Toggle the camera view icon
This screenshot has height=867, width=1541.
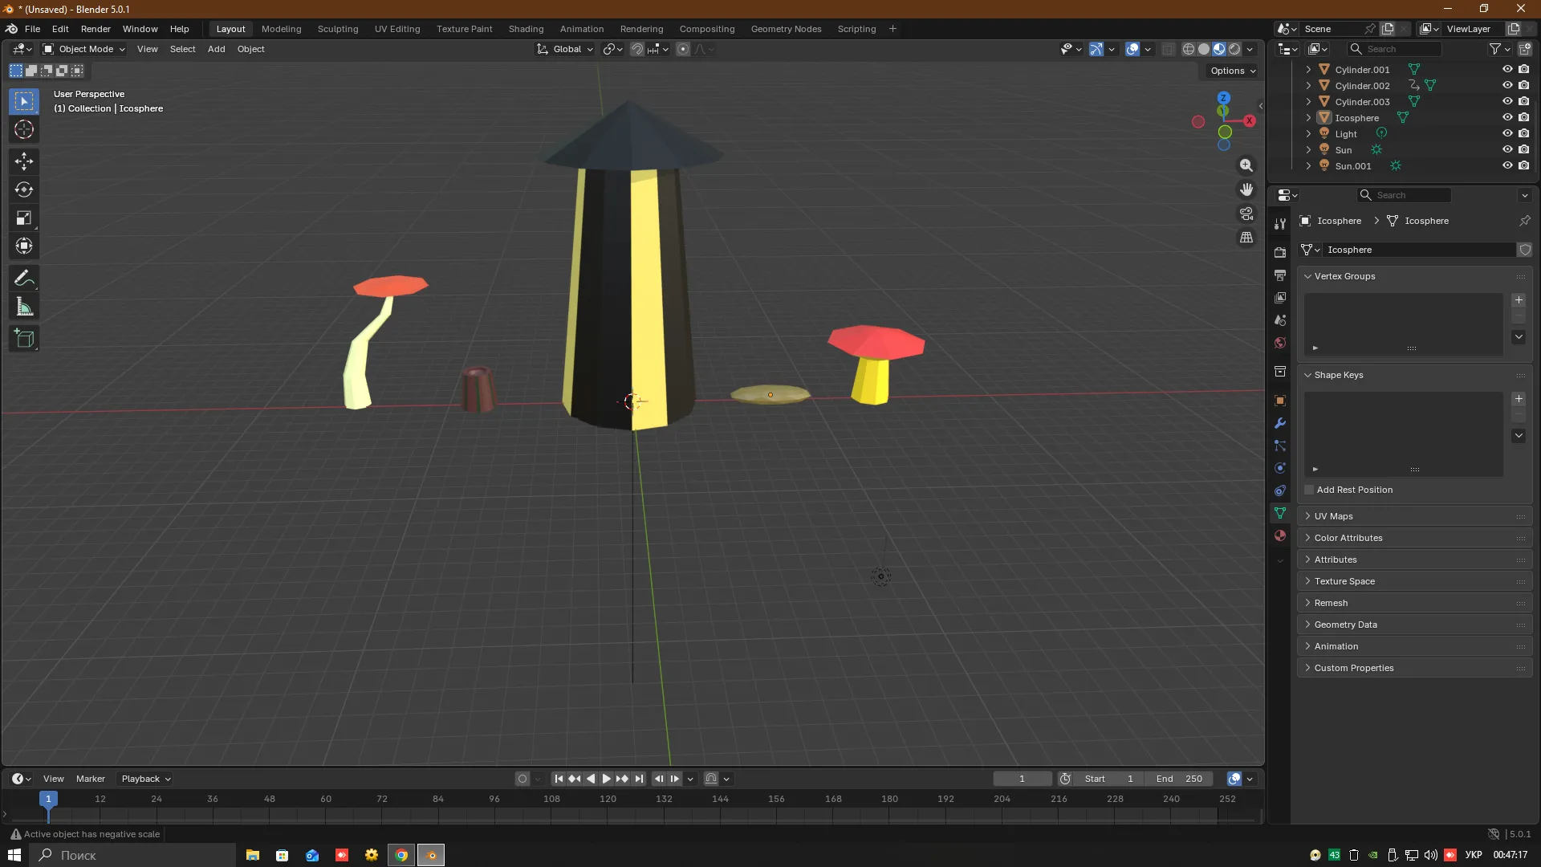tap(1246, 214)
